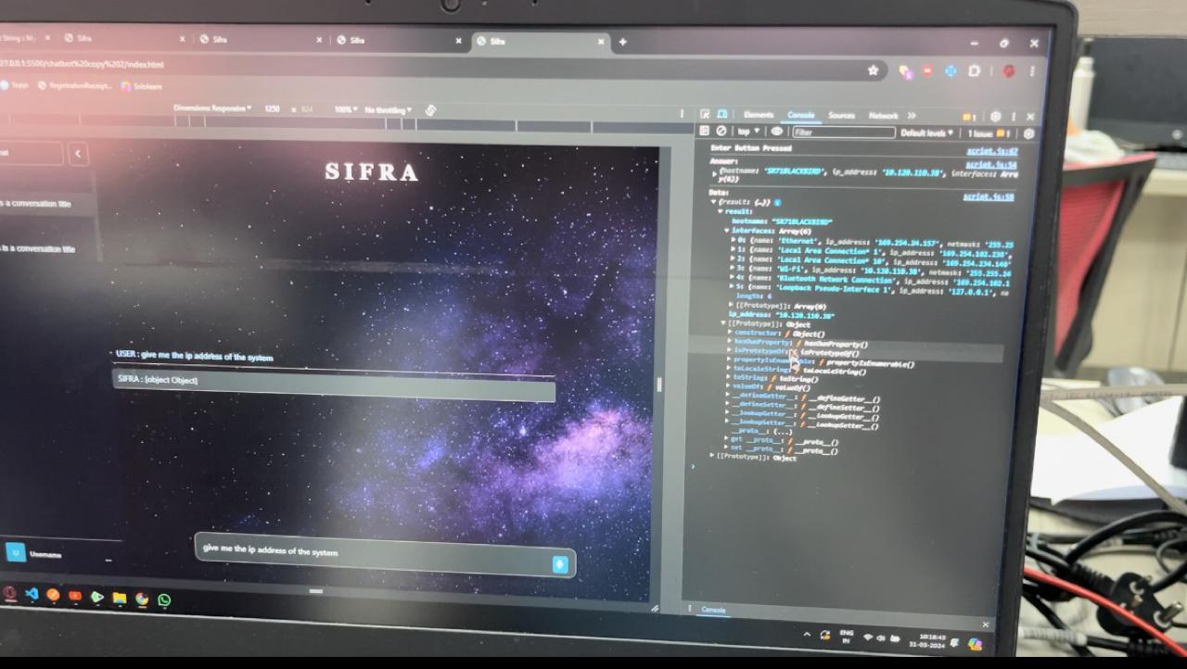Open DevTools three-dot customize menu
1187x669 pixels.
1014,118
